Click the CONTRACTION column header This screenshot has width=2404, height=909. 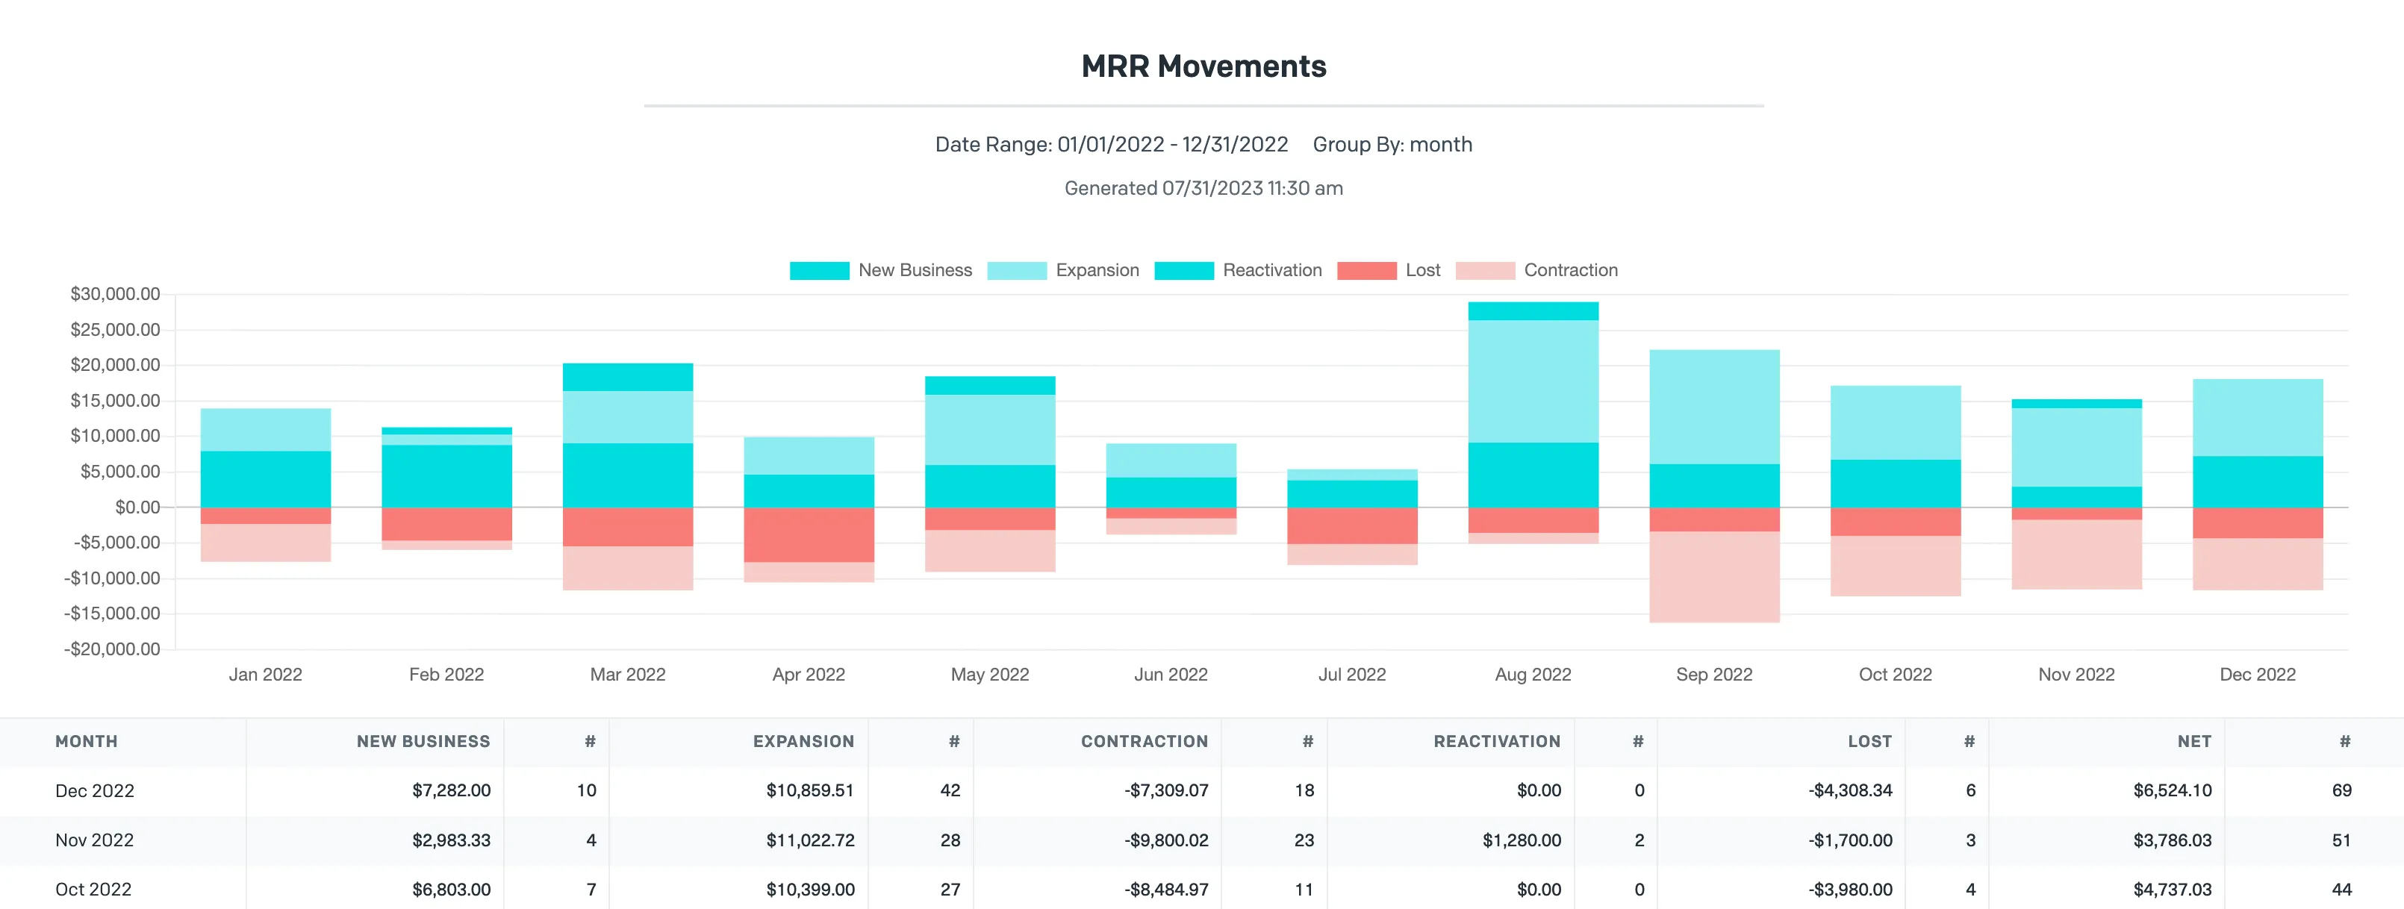(1144, 741)
